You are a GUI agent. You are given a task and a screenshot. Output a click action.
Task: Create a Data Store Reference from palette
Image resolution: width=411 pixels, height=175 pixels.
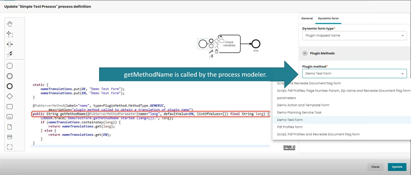tap(10, 137)
